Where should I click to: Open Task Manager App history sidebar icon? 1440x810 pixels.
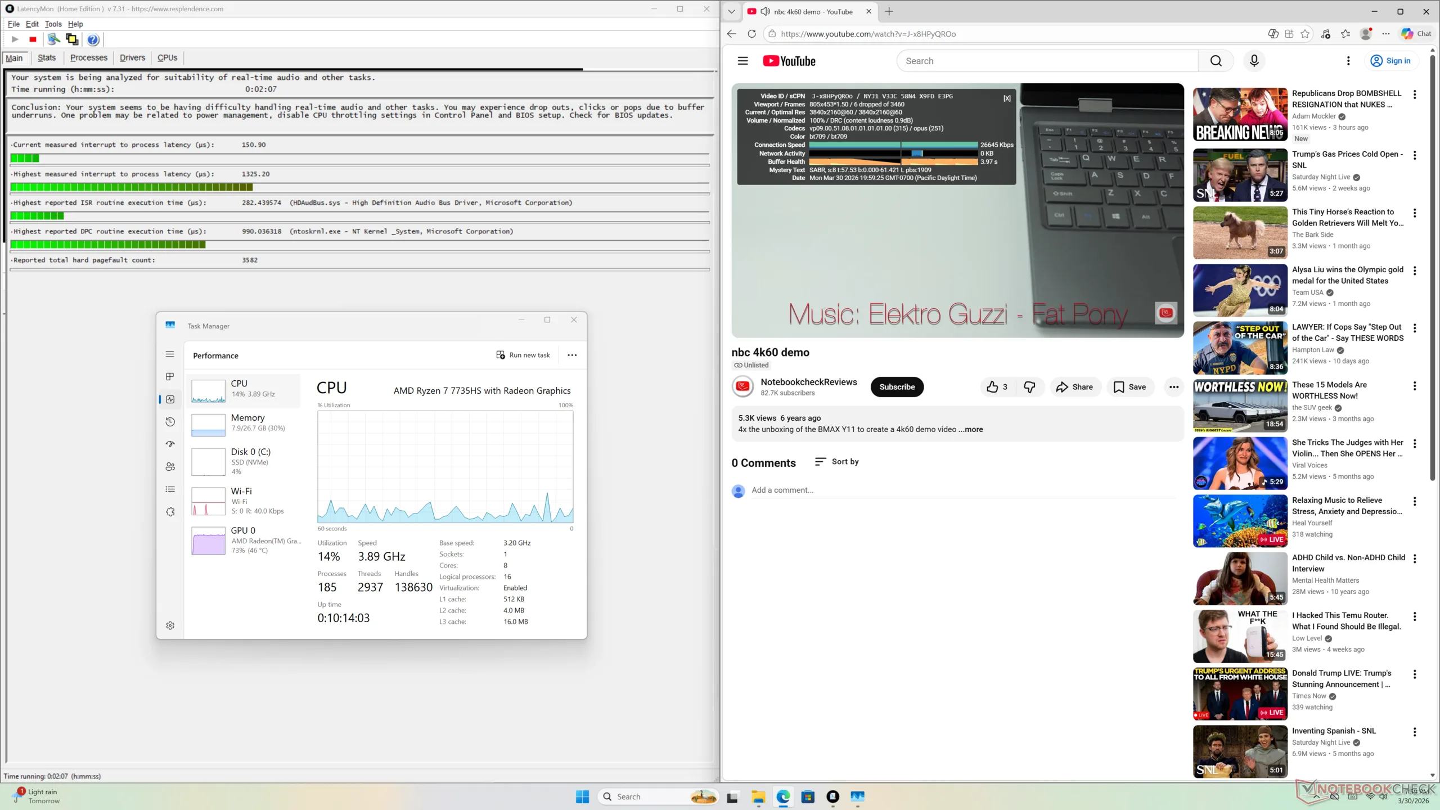click(x=170, y=422)
